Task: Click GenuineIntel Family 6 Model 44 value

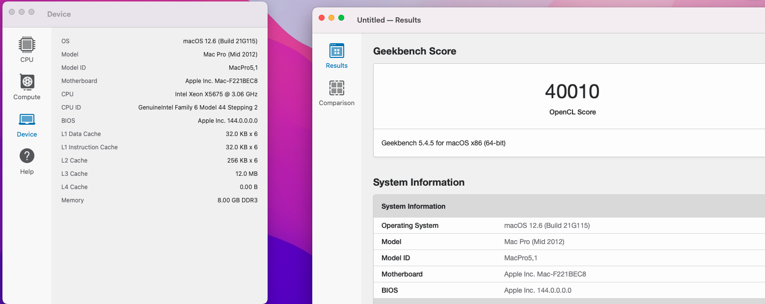Action: 198,108
